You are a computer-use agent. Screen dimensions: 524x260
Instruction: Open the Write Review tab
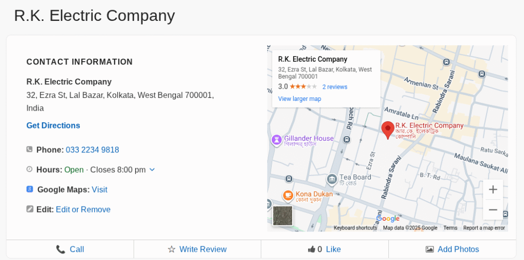(197, 249)
